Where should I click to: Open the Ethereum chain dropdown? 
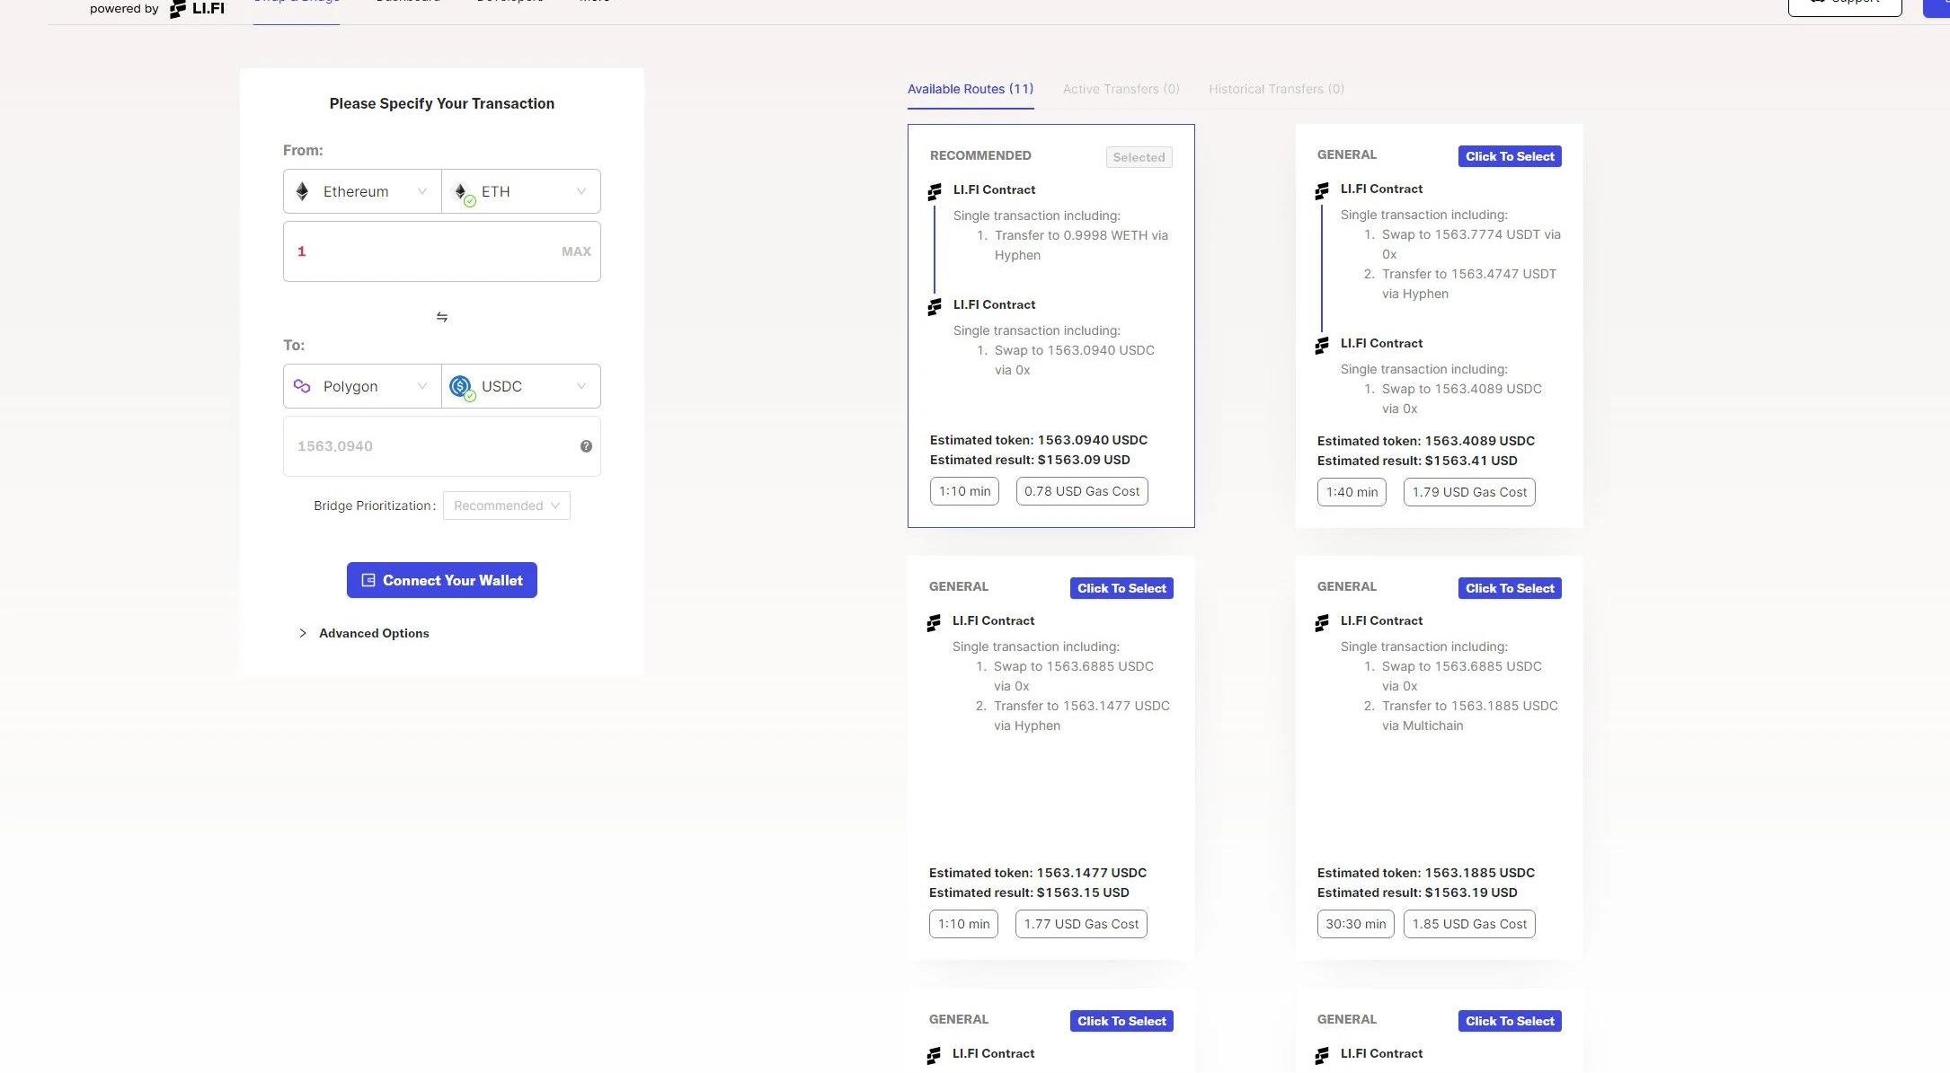point(362,191)
